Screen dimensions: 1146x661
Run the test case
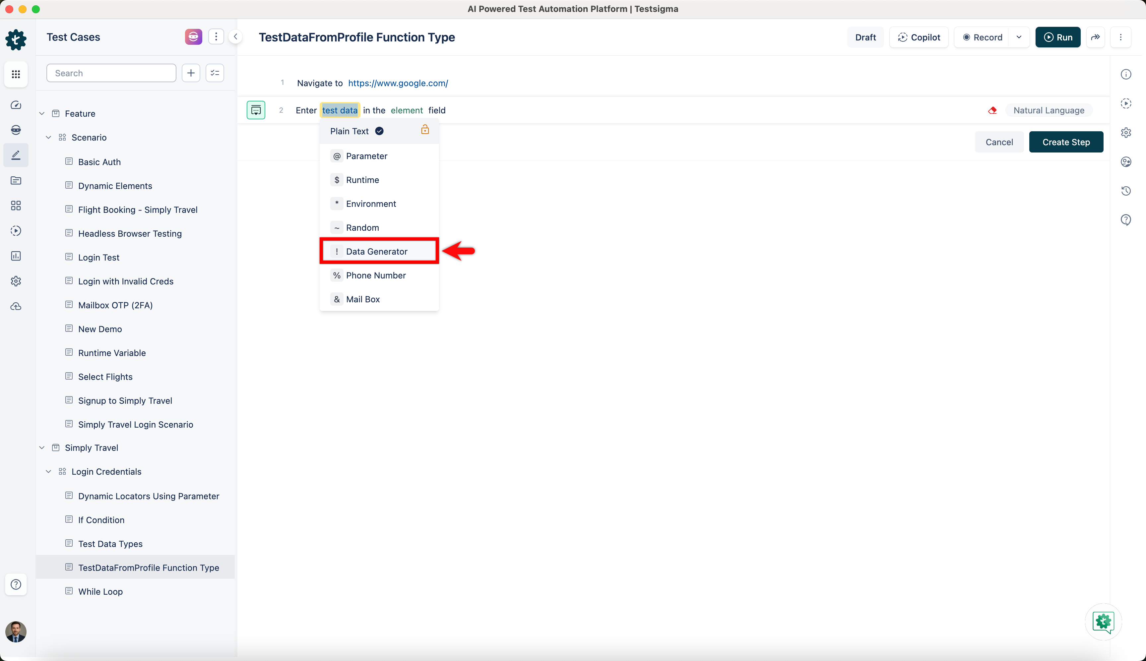(x=1058, y=37)
